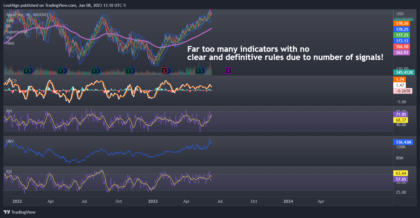Click the Oct label before 2024
Screen dimensions: 420x218
[254, 201]
